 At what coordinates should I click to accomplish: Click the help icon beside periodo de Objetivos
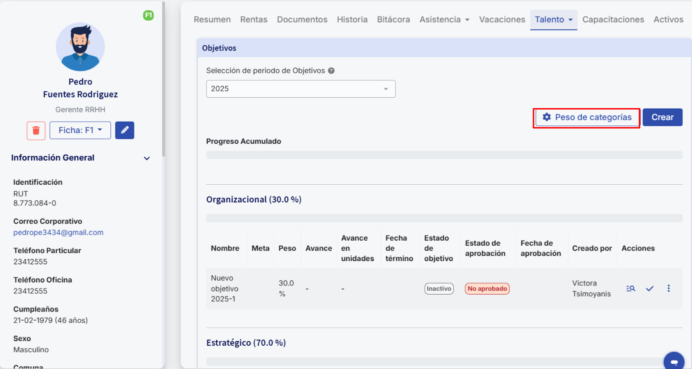click(x=331, y=71)
